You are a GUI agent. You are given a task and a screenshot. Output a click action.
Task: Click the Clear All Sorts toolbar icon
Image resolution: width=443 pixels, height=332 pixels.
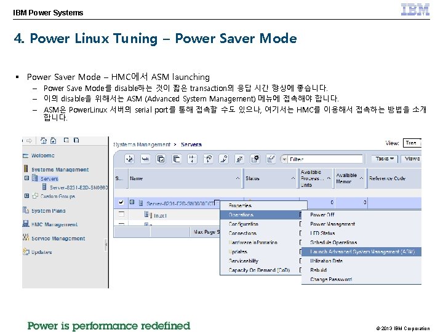click(x=239, y=159)
